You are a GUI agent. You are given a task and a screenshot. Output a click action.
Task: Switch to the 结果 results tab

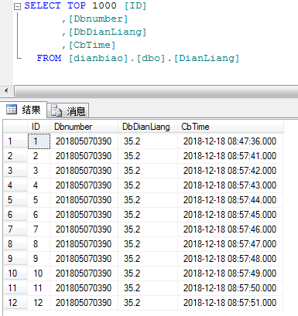[23, 110]
